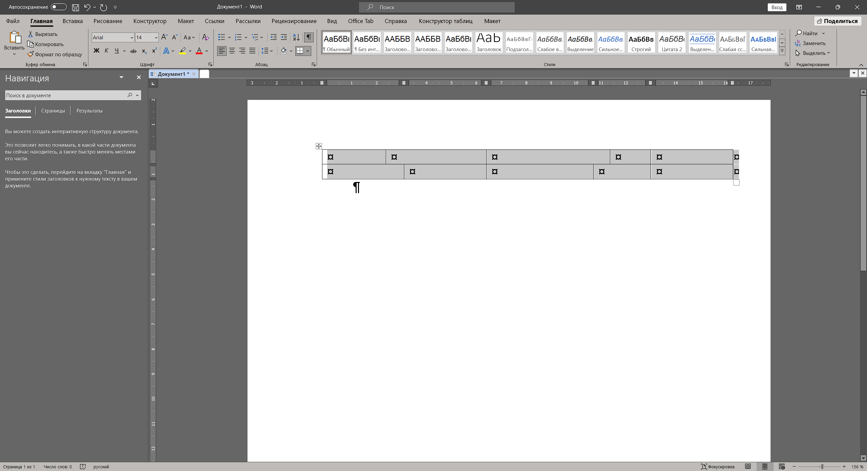Apply strikethrough formatting icon
Viewport: 867px width, 471px height.
click(x=133, y=51)
